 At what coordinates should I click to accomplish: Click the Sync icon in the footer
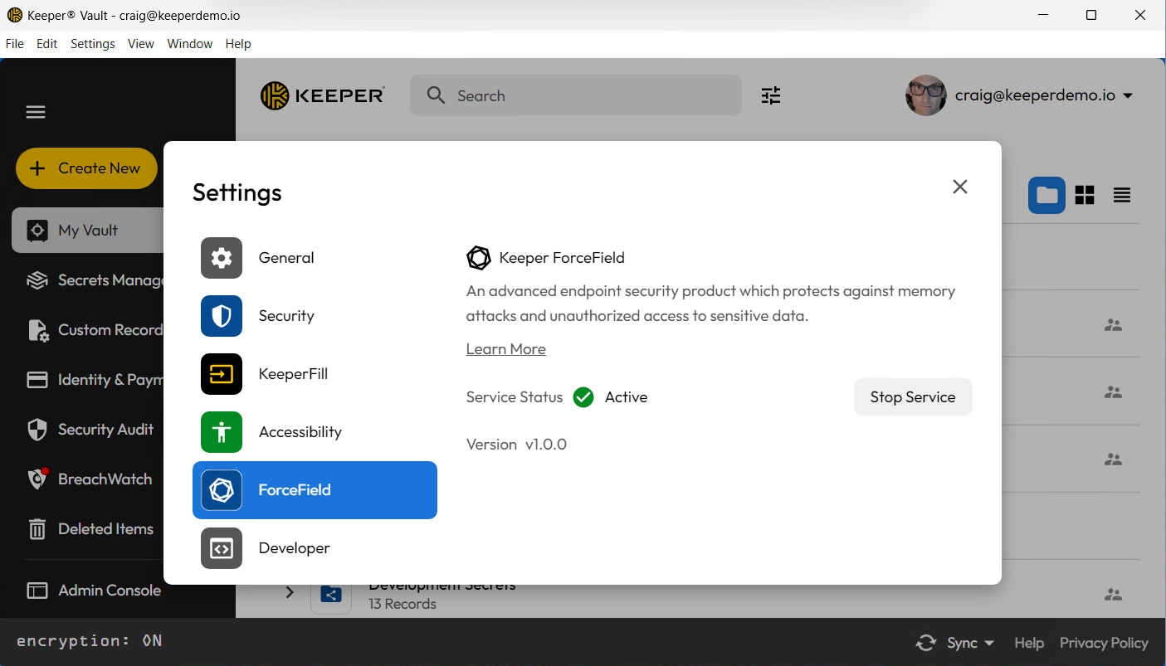pyautogui.click(x=925, y=643)
